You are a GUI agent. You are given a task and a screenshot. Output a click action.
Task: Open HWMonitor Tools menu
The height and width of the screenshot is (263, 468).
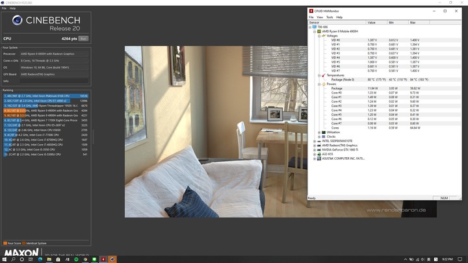click(x=330, y=18)
